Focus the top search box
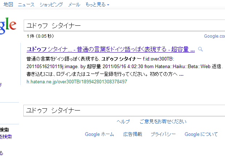 pyautogui.click(x=124, y=25)
